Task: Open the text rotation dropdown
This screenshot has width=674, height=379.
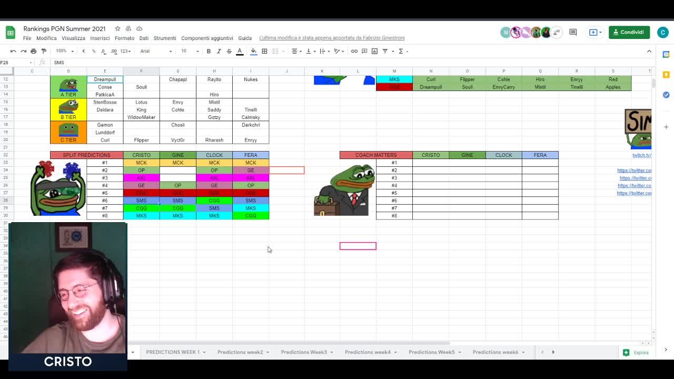Action: click(x=339, y=51)
